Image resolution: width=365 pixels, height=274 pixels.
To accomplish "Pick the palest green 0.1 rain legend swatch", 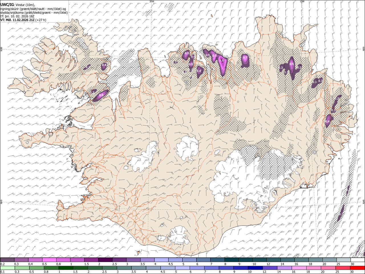I will coord(7,268).
